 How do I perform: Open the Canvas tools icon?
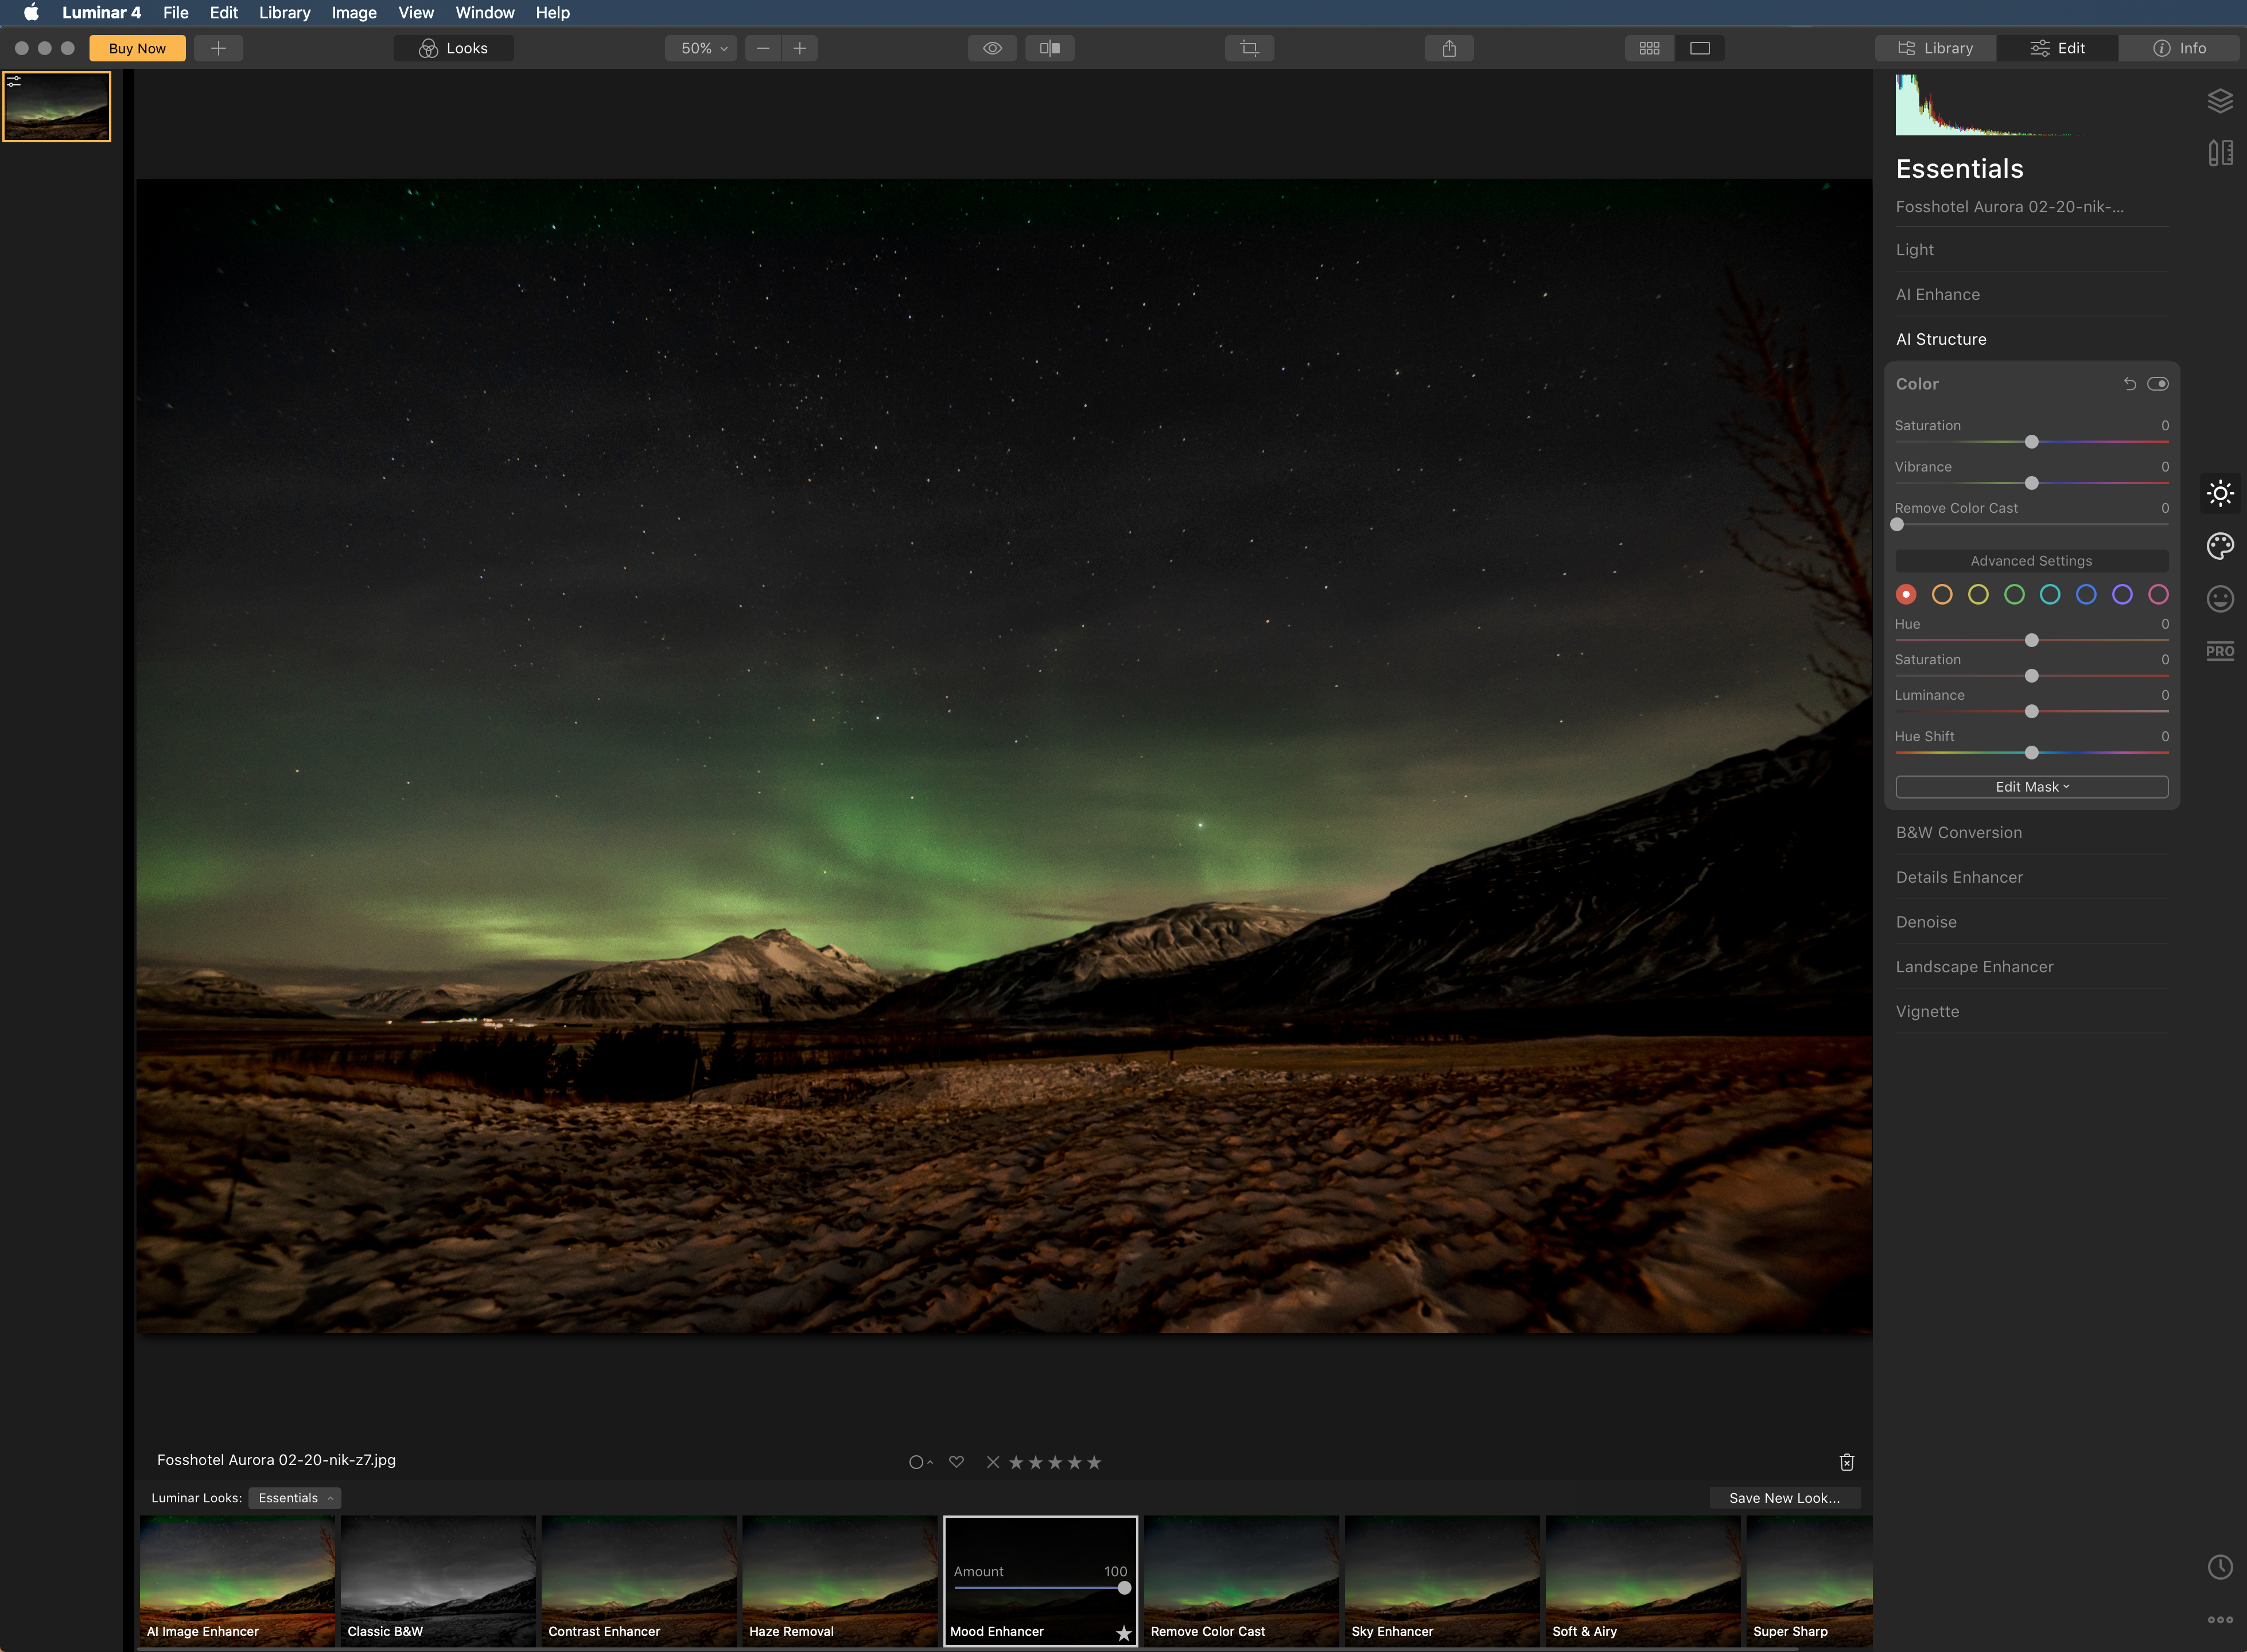(2219, 153)
